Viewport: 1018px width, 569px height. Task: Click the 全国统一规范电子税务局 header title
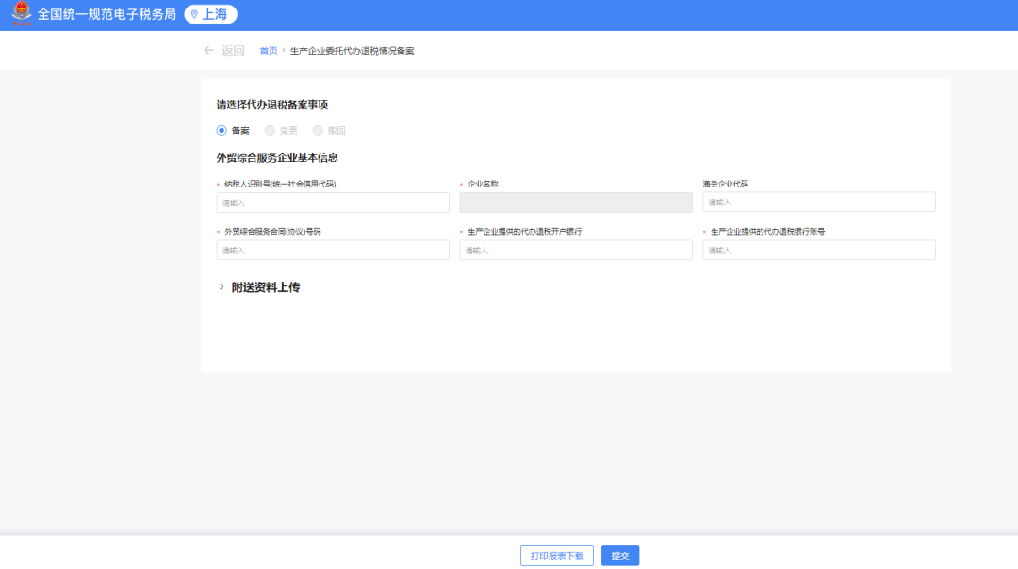pyautogui.click(x=107, y=15)
